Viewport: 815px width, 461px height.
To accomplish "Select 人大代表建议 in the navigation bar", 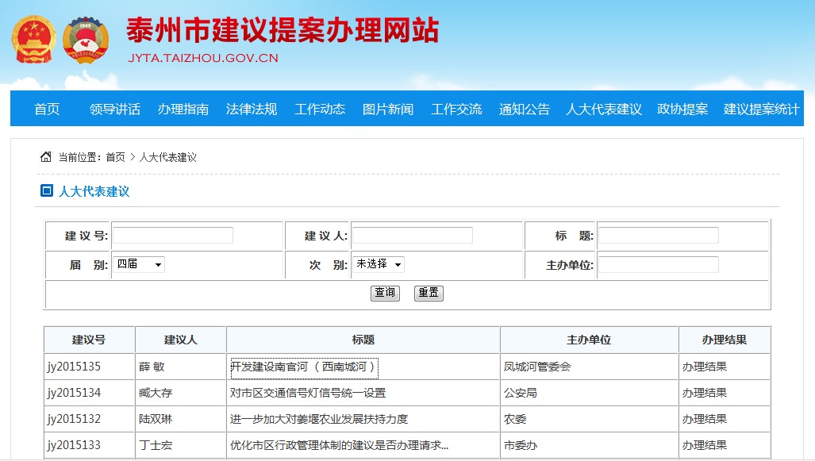I will point(603,109).
